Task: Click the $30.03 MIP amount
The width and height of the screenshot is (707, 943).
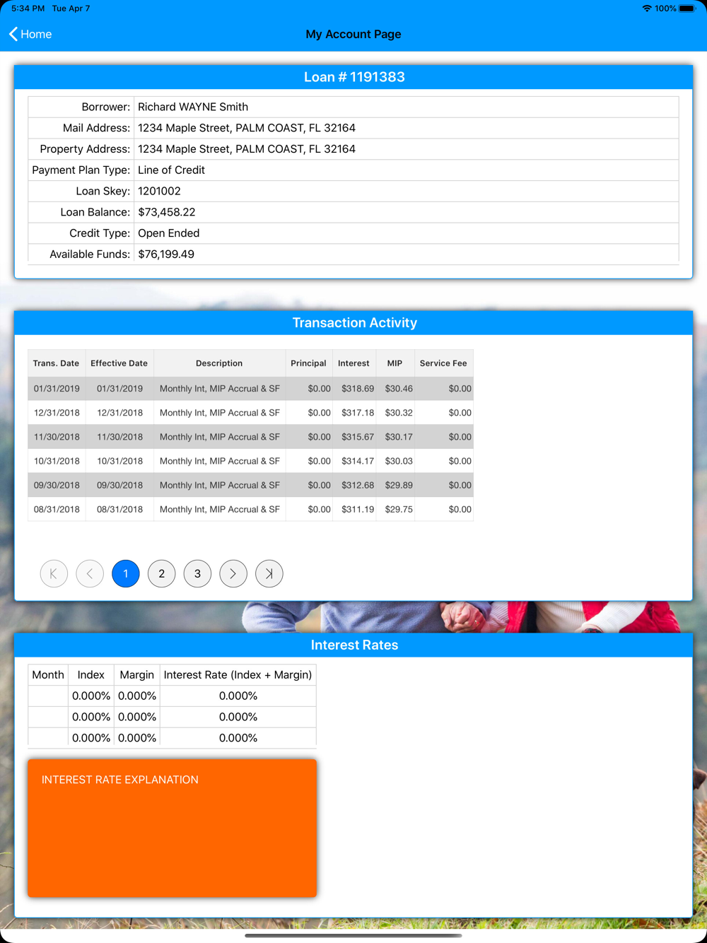Action: (399, 461)
